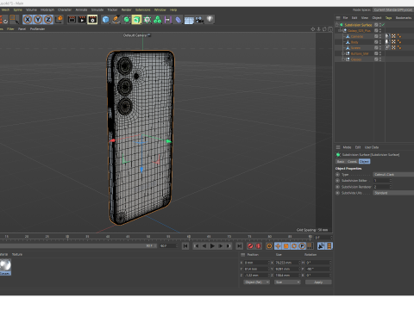Click the green Volume Builder icon
Screen dimensions: 414x310
[158, 20]
